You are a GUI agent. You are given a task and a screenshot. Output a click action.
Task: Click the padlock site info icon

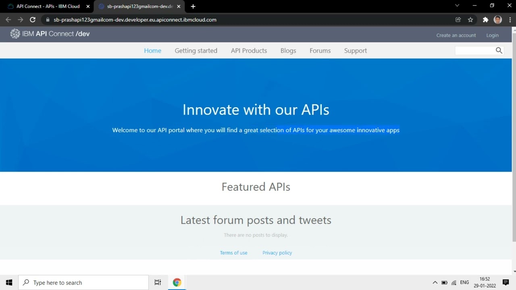click(48, 19)
